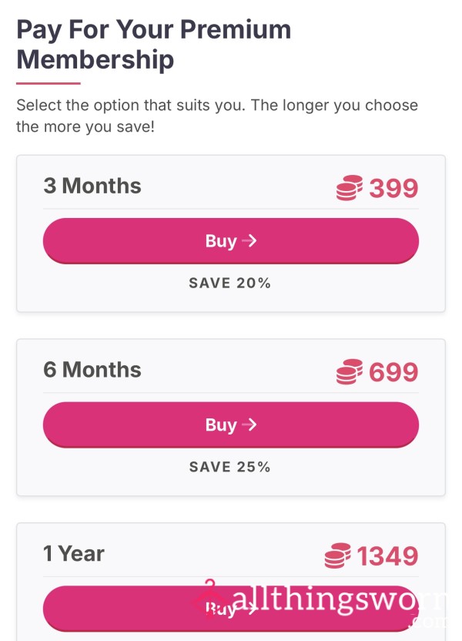Select the 1 Year plan title

click(x=74, y=553)
